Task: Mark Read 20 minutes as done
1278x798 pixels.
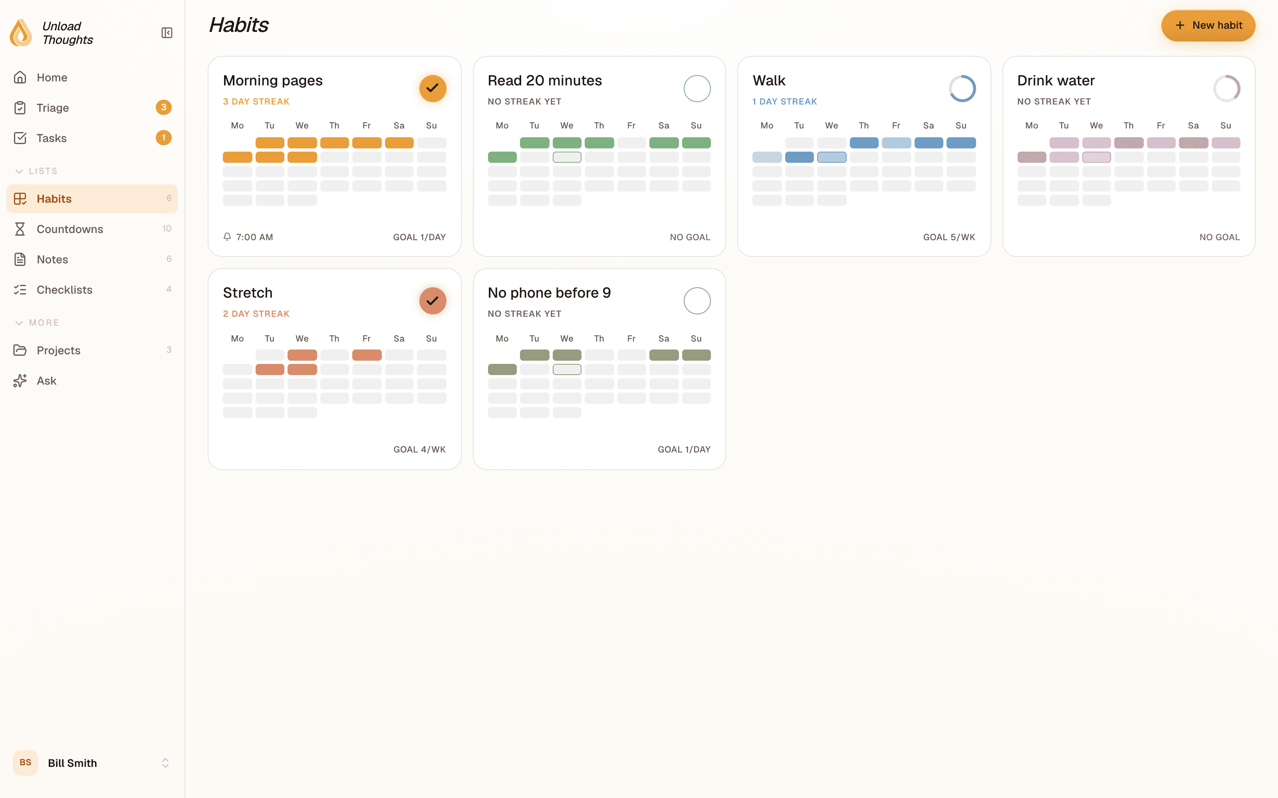Action: (x=697, y=88)
